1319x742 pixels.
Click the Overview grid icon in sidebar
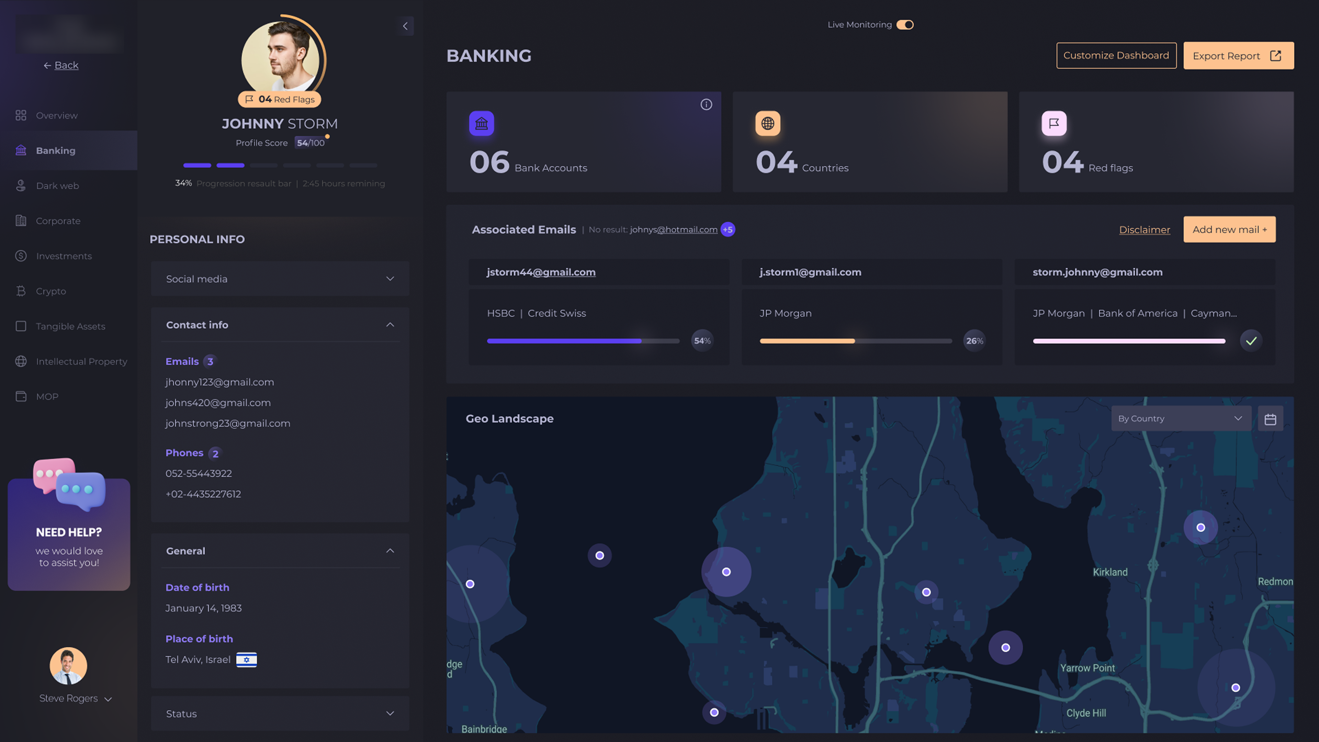click(21, 115)
